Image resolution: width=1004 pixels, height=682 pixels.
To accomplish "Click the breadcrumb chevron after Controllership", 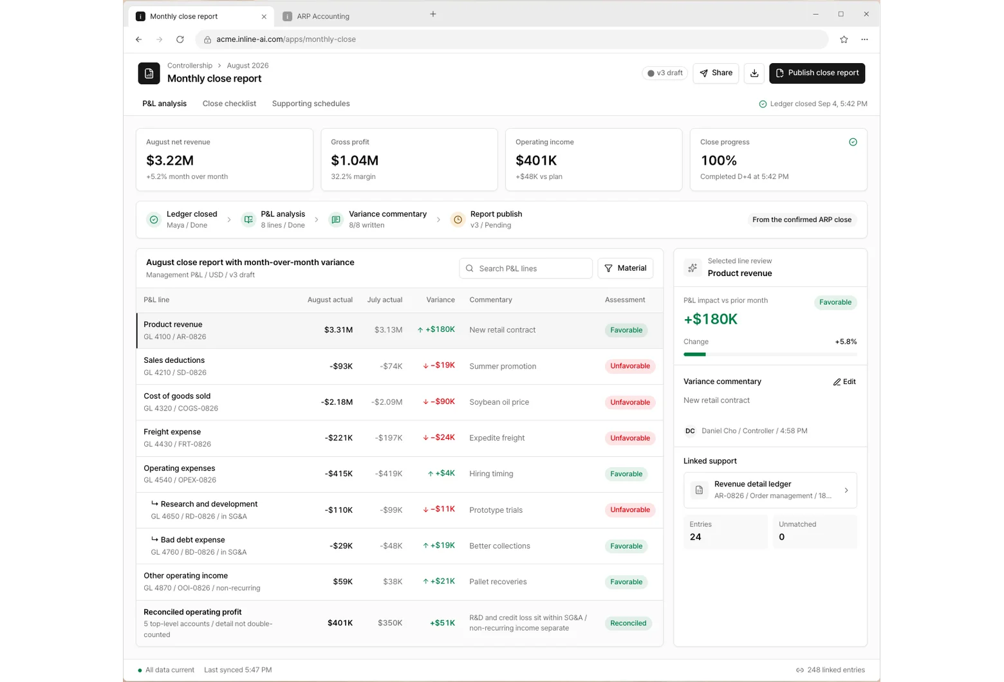I will click(x=219, y=66).
